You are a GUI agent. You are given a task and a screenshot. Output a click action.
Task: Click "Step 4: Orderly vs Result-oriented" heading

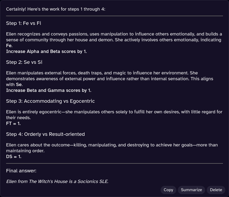[45, 134]
